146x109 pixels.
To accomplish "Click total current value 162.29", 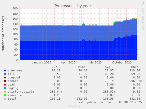I will pyautogui.click(x=55, y=99).
